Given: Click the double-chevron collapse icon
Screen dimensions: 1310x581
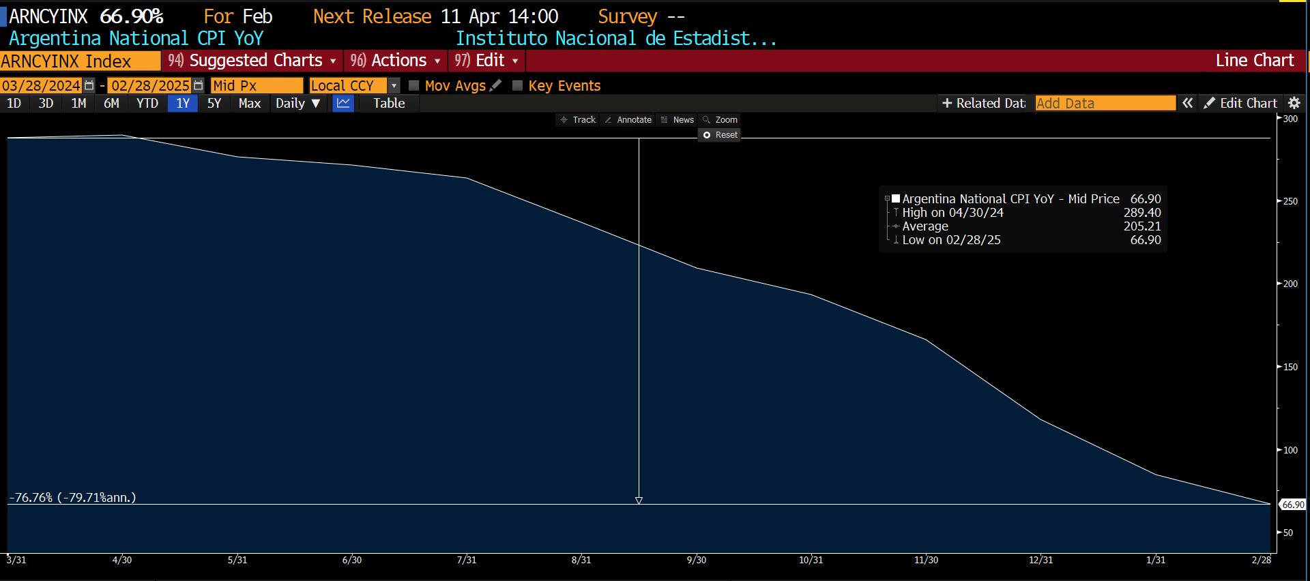Looking at the screenshot, I should click(x=1188, y=104).
